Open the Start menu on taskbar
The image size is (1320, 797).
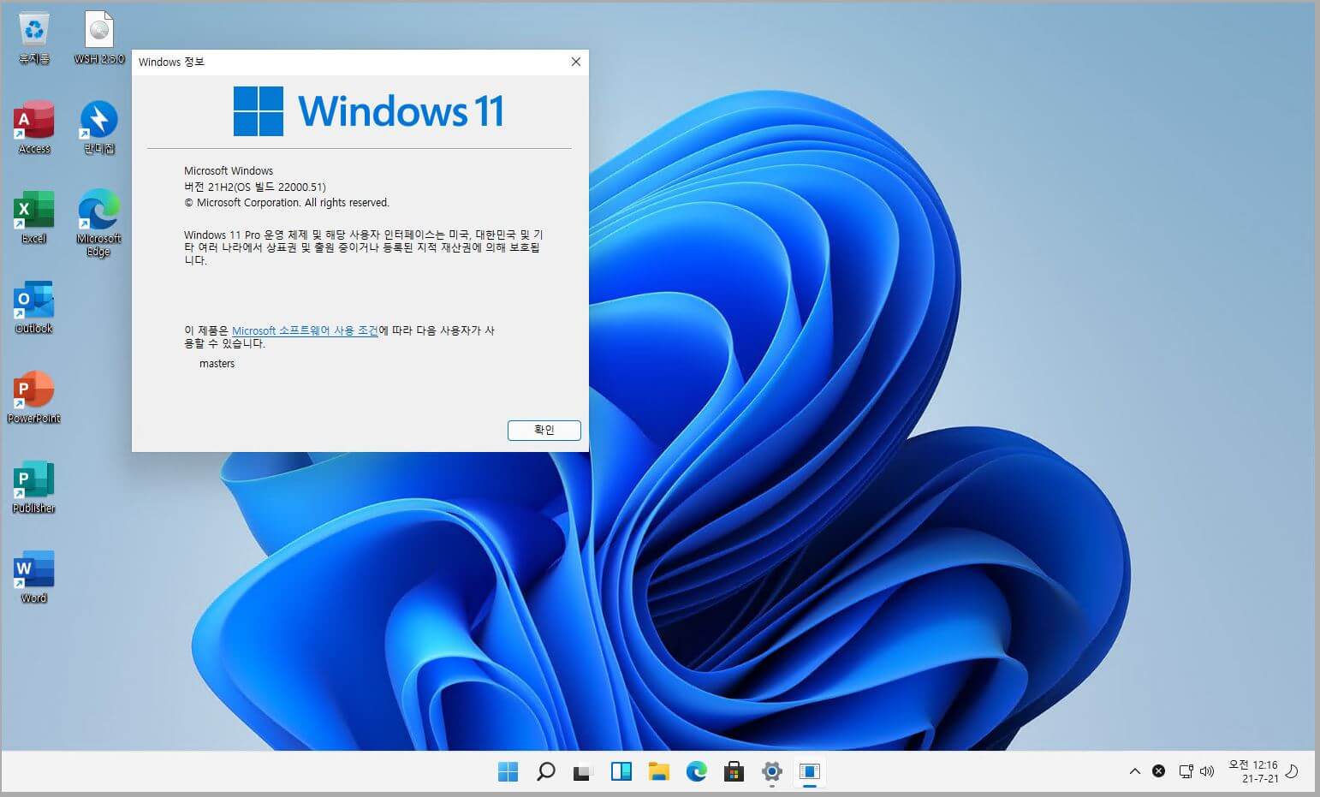click(508, 771)
